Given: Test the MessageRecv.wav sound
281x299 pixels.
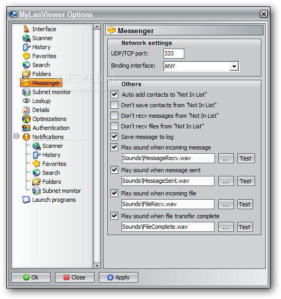Looking at the screenshot, I should (246, 158).
